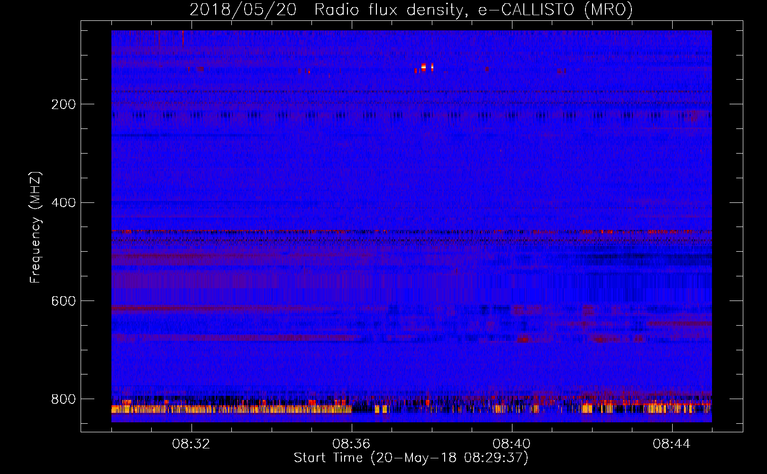The image size is (767, 474).
Task: Click the 800 frequency tick label
Action: tap(64, 399)
